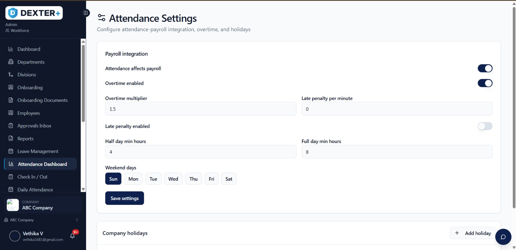Viewport: 516px width, 250px height.
Task: Click the Attendance Settings sliders icon
Action: pos(102,17)
